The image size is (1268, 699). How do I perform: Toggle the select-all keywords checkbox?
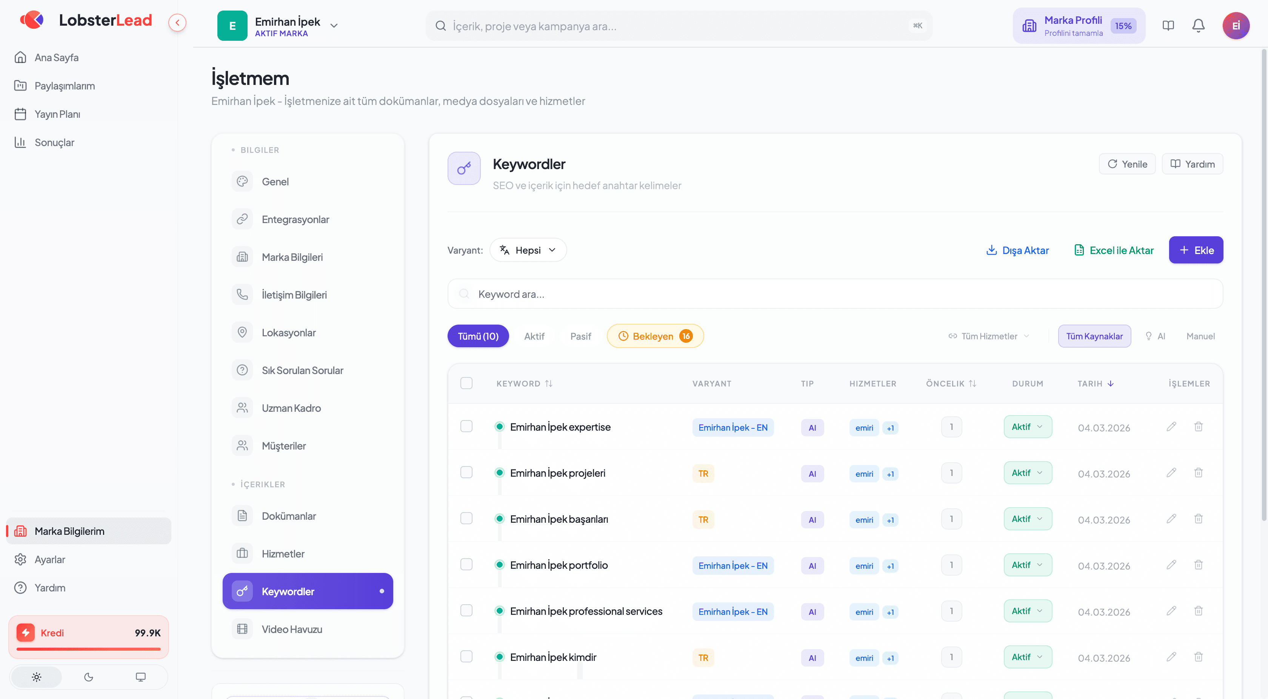point(466,383)
